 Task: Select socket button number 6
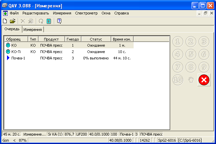click(204, 54)
